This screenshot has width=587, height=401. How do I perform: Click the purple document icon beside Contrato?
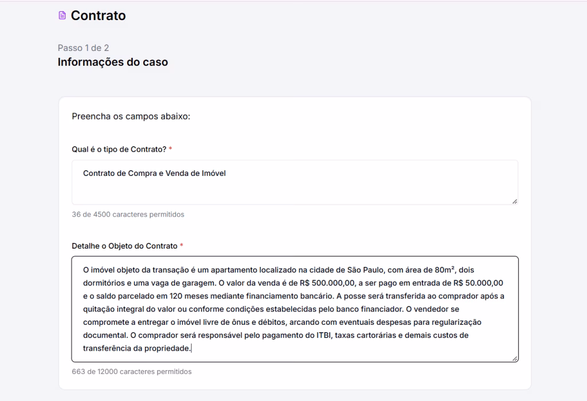(x=62, y=15)
